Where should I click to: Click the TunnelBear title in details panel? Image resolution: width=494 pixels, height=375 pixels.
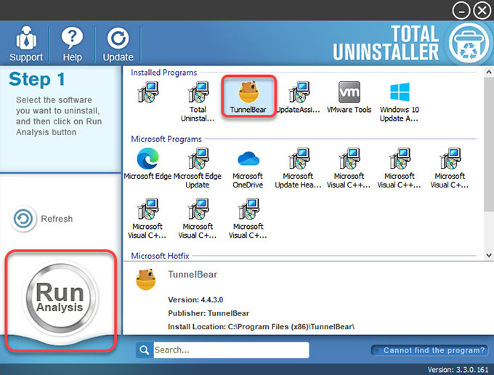coord(193,275)
